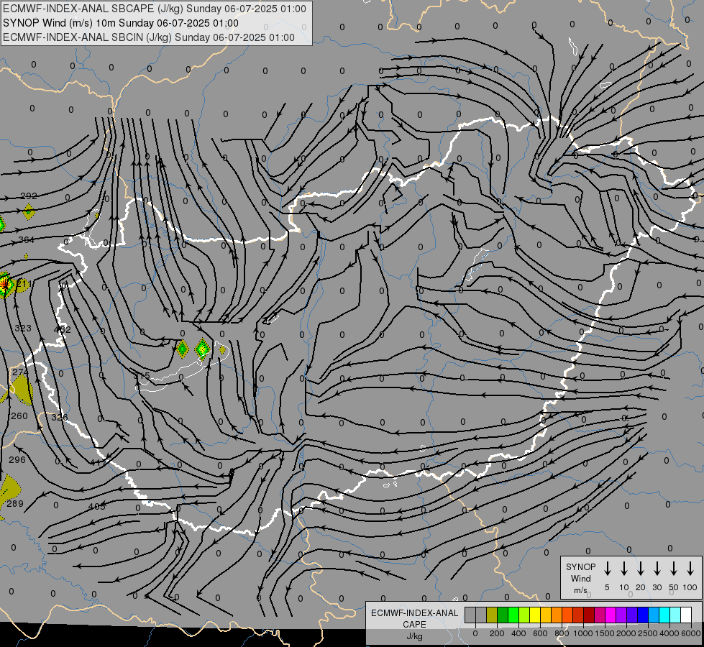The image size is (704, 647).
Task: Click the CAPE value 462 on the map
Action: click(x=63, y=329)
